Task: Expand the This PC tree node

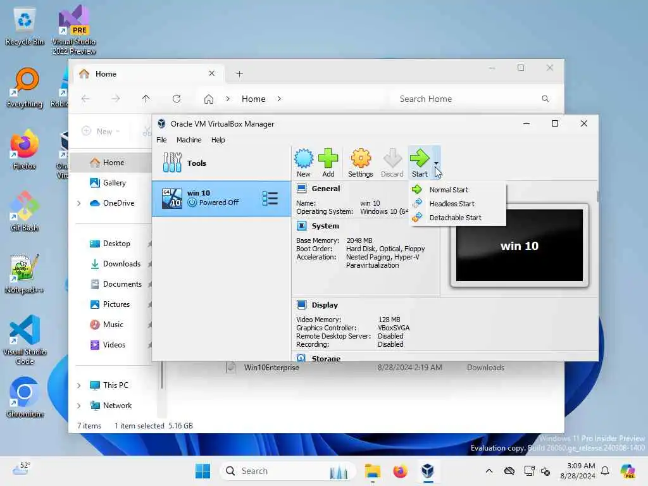Action: [79, 385]
